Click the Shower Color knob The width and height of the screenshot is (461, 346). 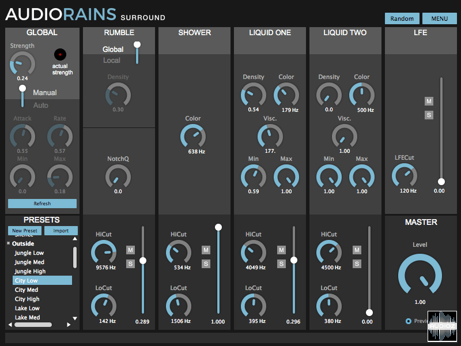pos(193,137)
